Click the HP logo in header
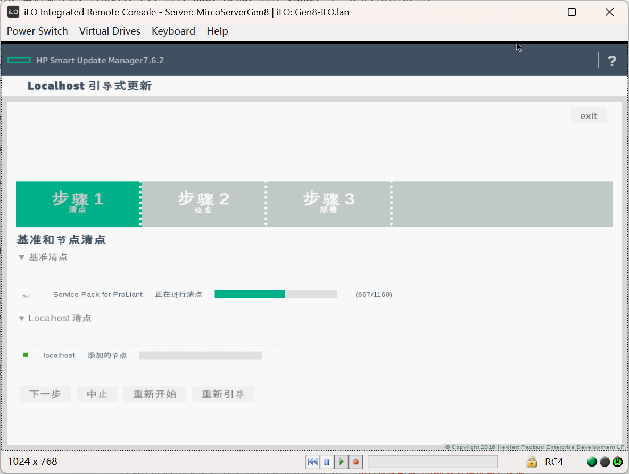The image size is (629, 474). click(19, 60)
